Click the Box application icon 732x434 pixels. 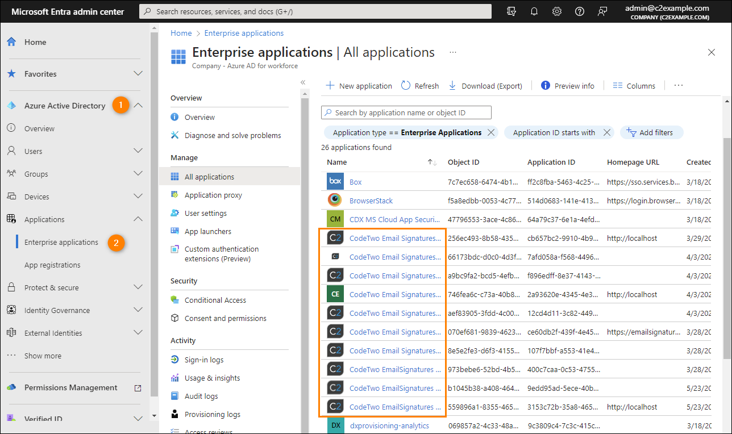pyautogui.click(x=335, y=182)
